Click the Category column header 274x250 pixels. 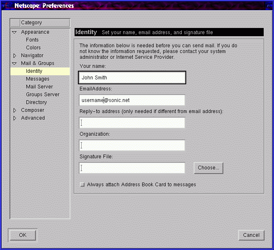click(x=45, y=23)
